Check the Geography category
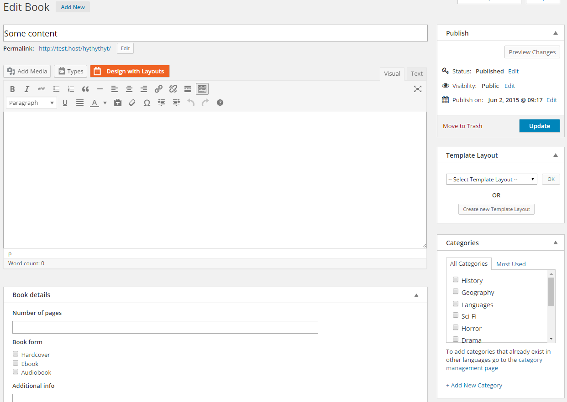The width and height of the screenshot is (567, 402). (456, 292)
